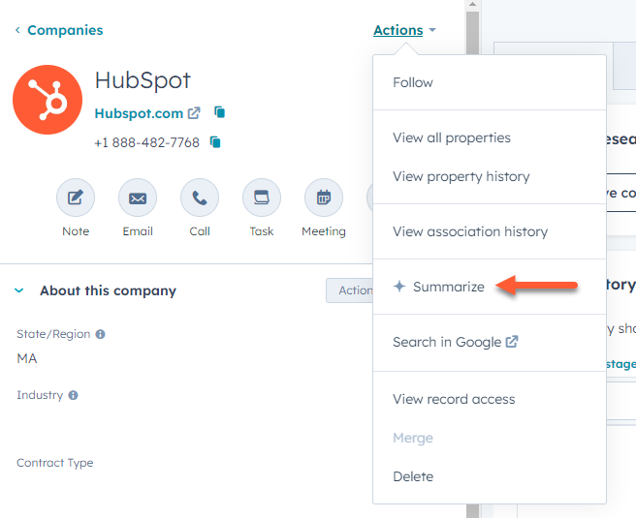Screen dimensions: 636x518
Task: Open the Actions dropdown at top
Action: pyautogui.click(x=404, y=30)
